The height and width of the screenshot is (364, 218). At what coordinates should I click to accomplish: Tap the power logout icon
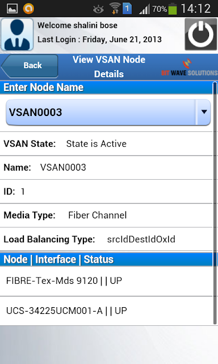(200, 34)
